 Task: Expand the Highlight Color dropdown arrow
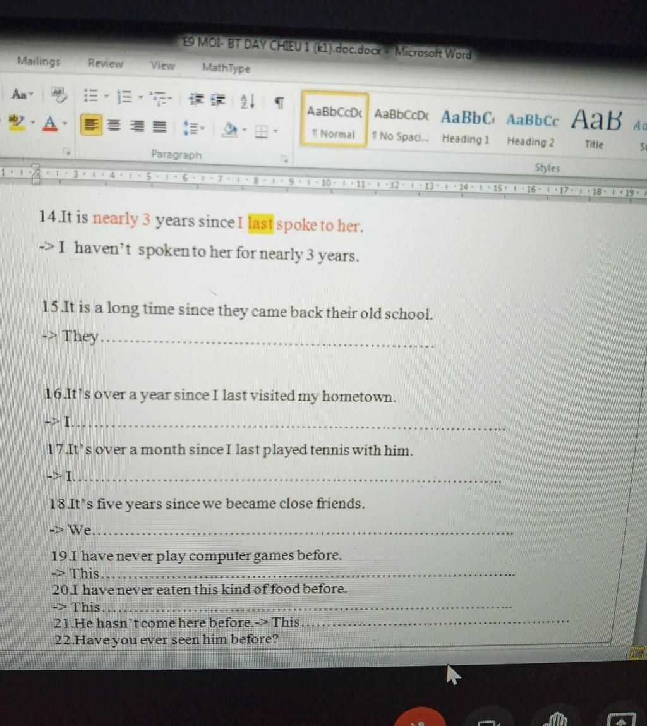pyautogui.click(x=33, y=123)
